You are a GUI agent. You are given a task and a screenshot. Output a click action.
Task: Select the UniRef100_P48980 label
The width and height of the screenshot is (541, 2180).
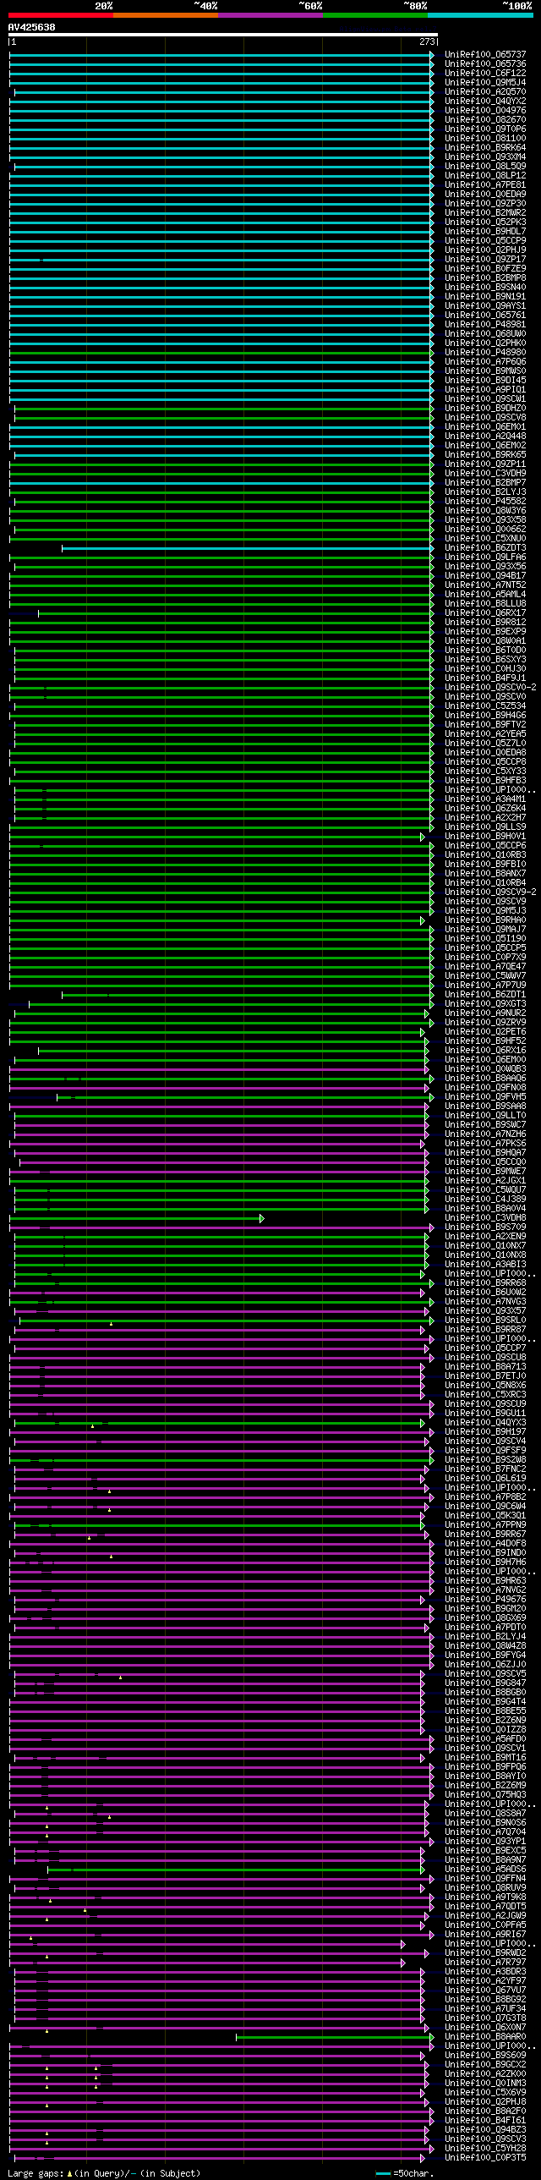pyautogui.click(x=485, y=353)
